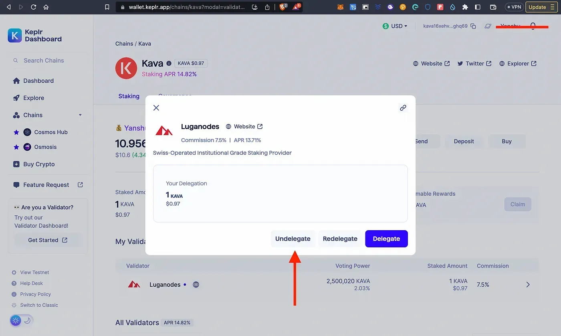
Task: Reload the page with the refresh icon
Action: point(33,7)
